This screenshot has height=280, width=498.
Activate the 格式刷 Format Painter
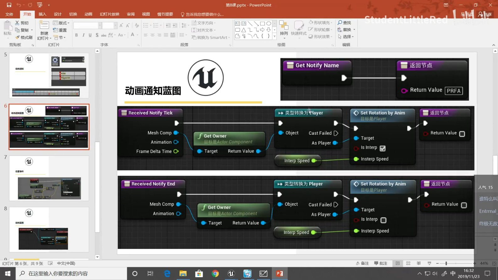(x=24, y=37)
